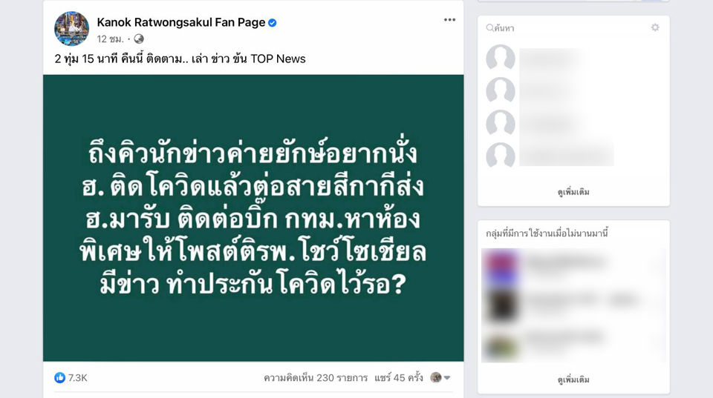Viewport: 713px width, 398px height.
Task: Select the first contact avatar in the list
Action: tap(500, 58)
